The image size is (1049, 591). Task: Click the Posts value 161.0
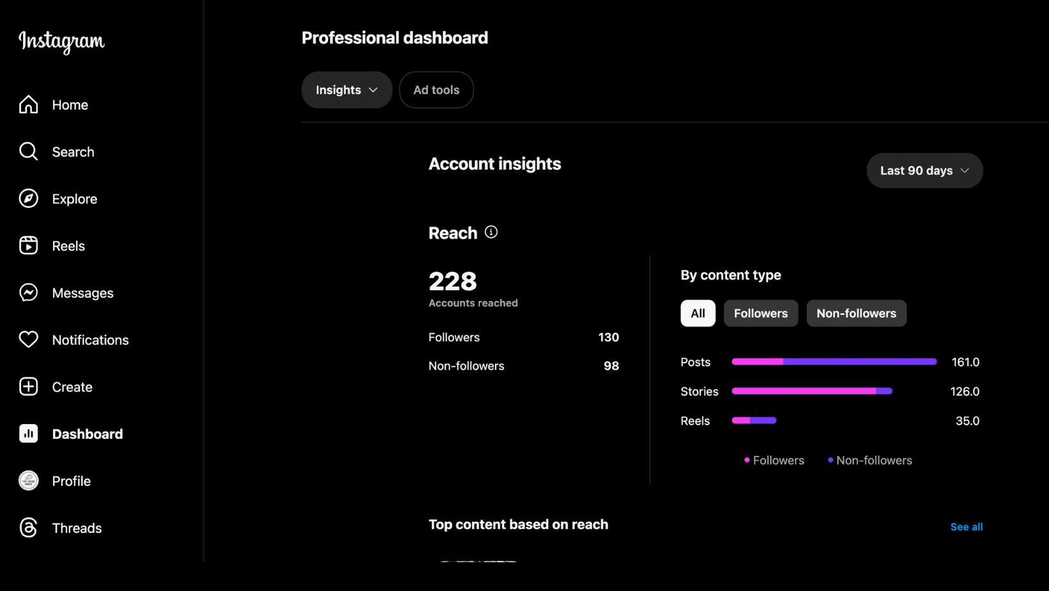(x=966, y=363)
